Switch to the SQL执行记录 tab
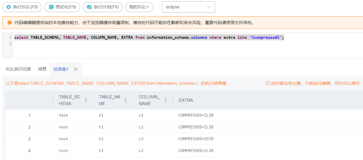The height and width of the screenshot is (160, 363). pos(18,69)
